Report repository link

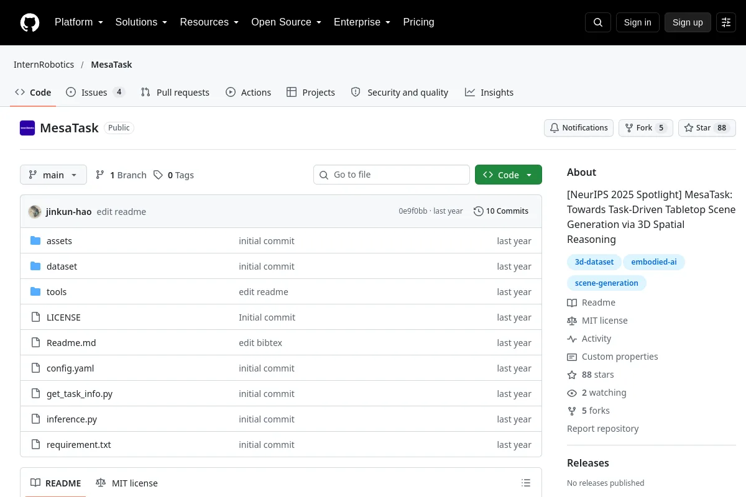602,429
